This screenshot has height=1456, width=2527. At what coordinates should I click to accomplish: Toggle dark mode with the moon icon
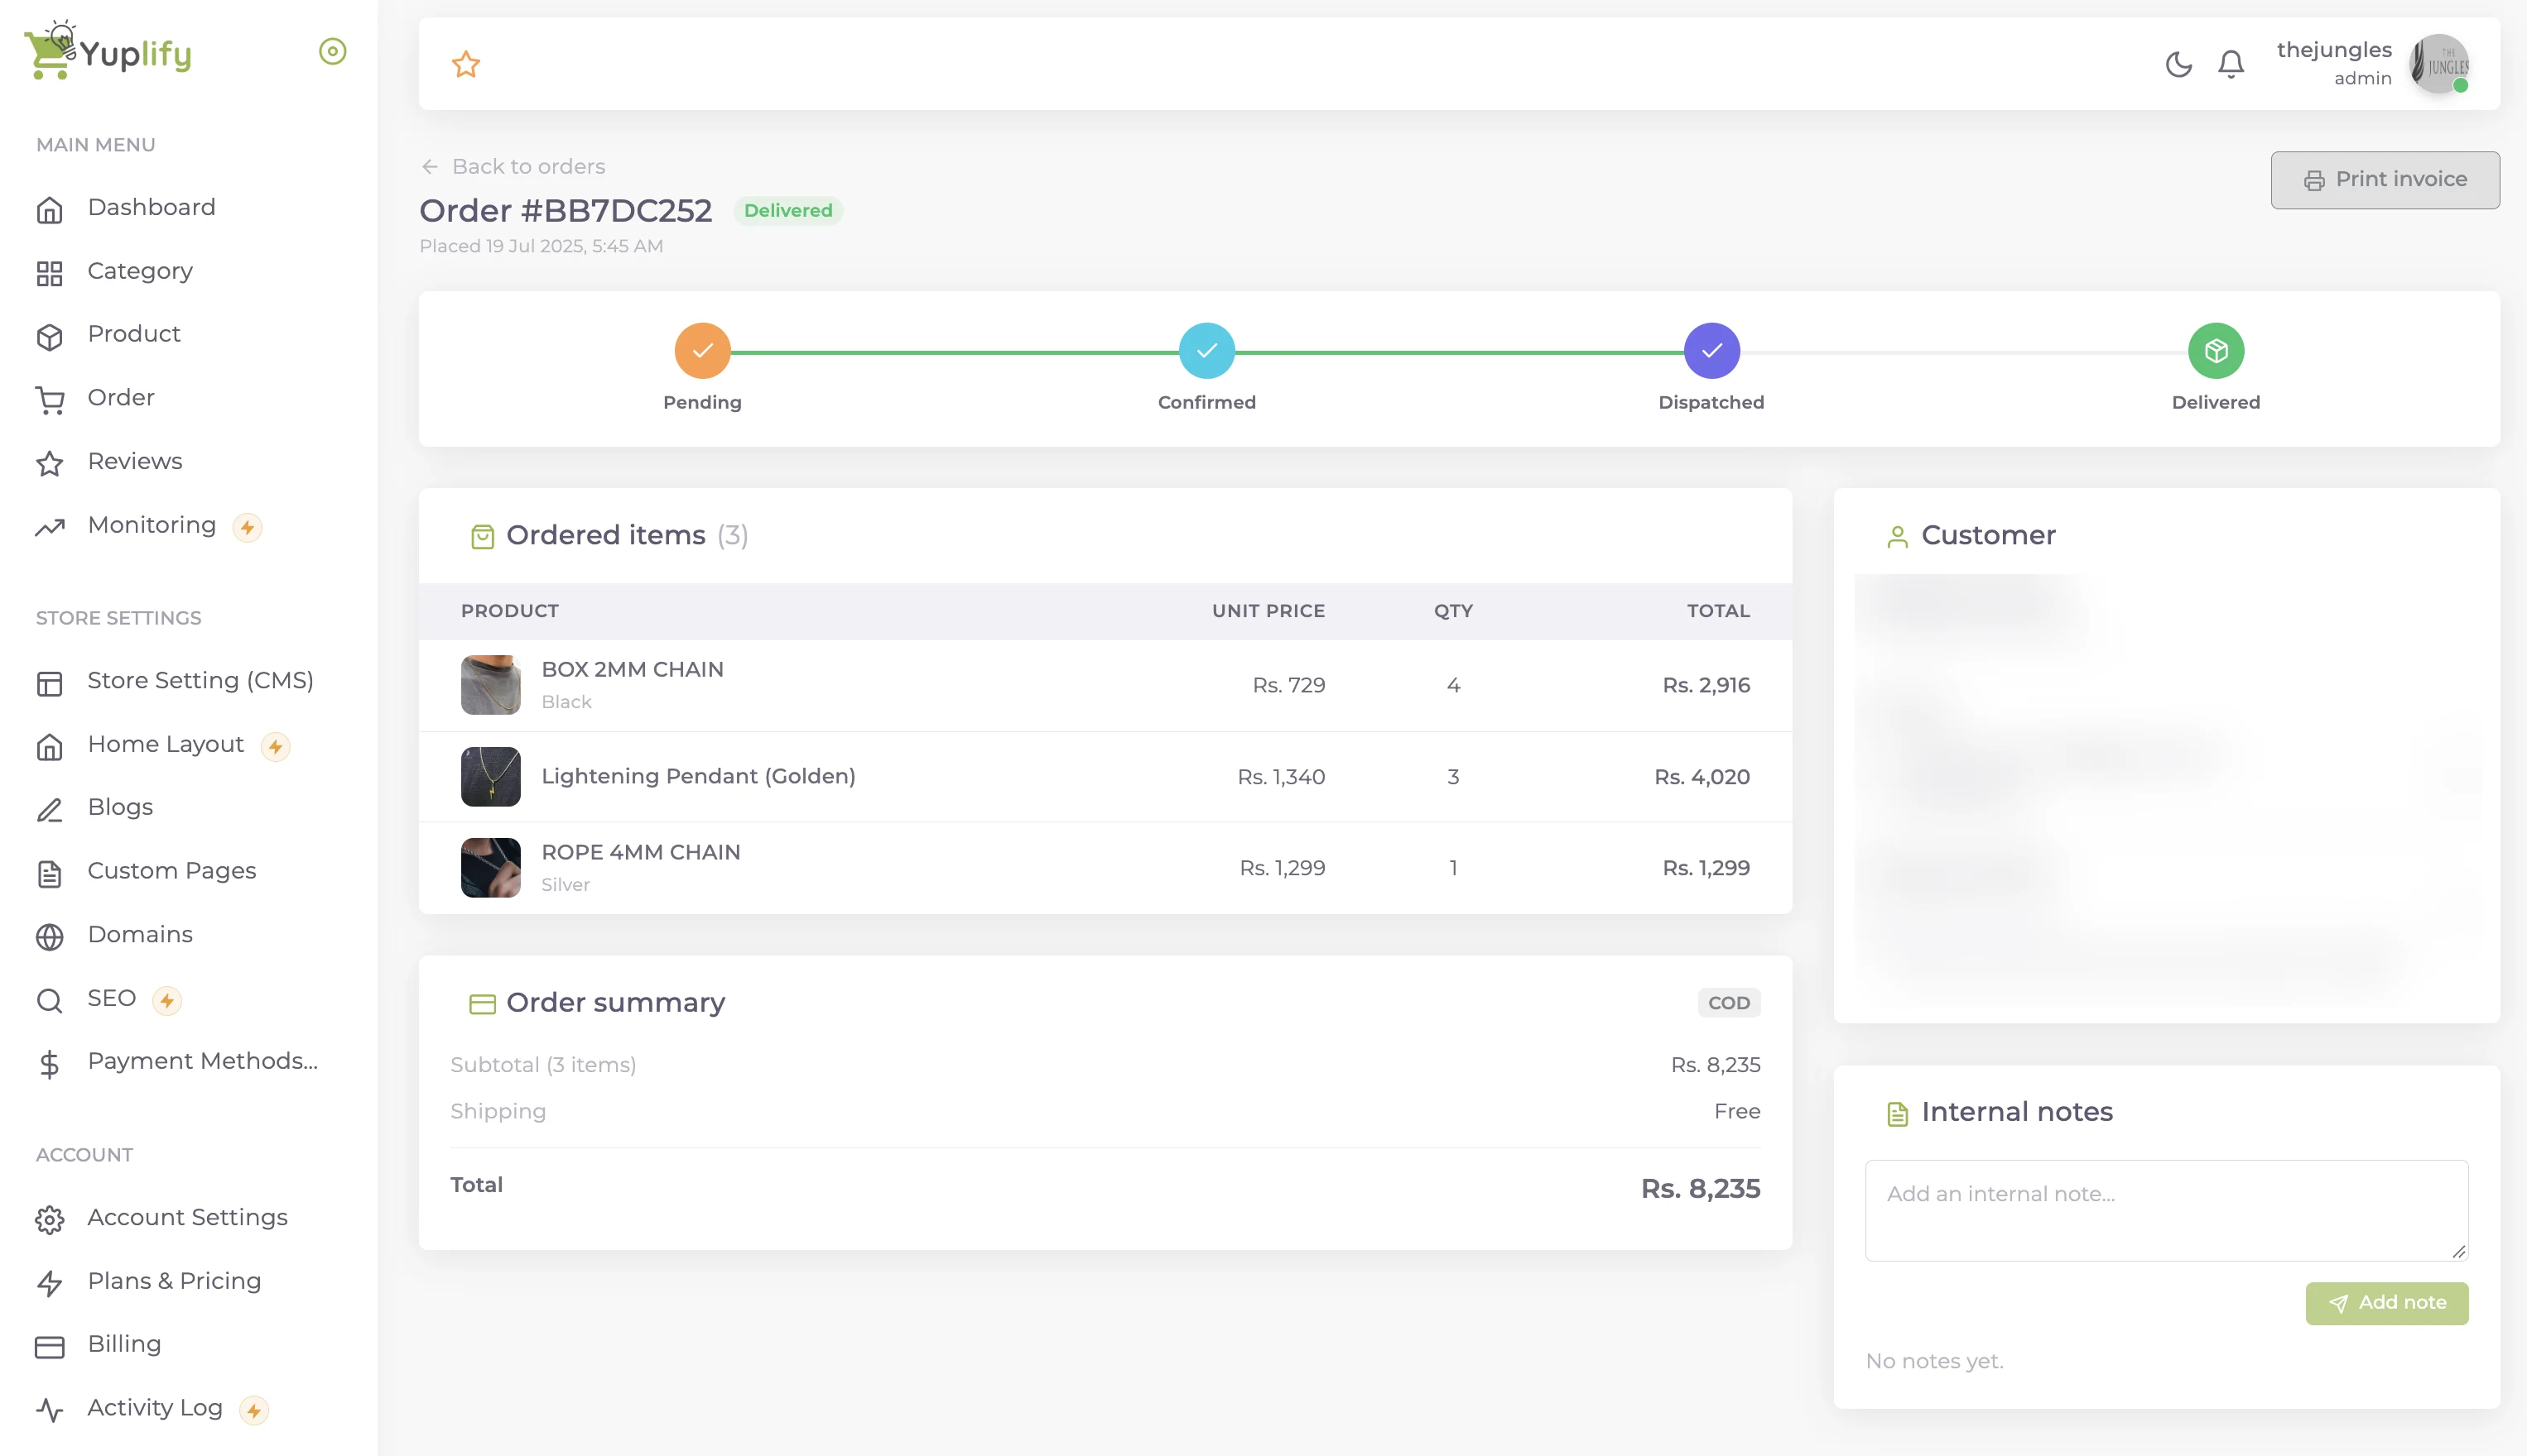point(2178,64)
